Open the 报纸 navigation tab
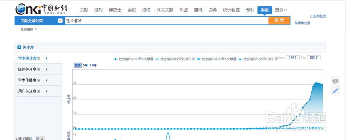Image resolution: width=346 pixels, height=140 pixels. [x=146, y=10]
